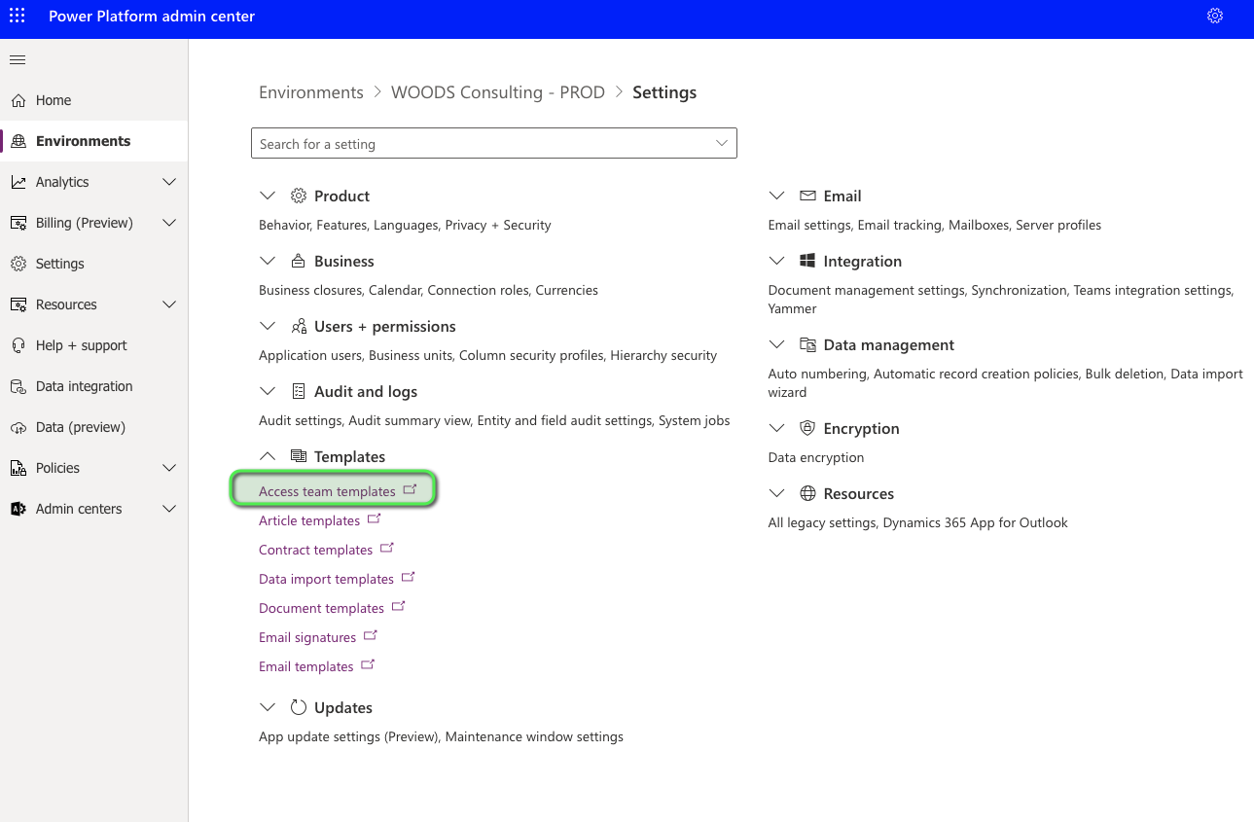Open the app launcher waffle icon
1254x822 pixels.
(x=18, y=16)
